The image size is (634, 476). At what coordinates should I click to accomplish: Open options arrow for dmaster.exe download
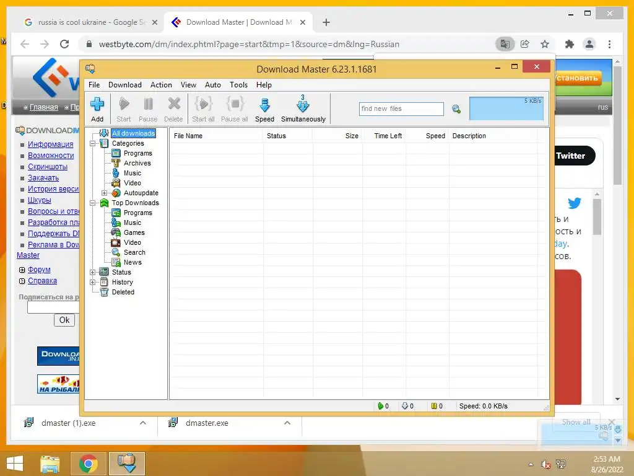tap(287, 423)
